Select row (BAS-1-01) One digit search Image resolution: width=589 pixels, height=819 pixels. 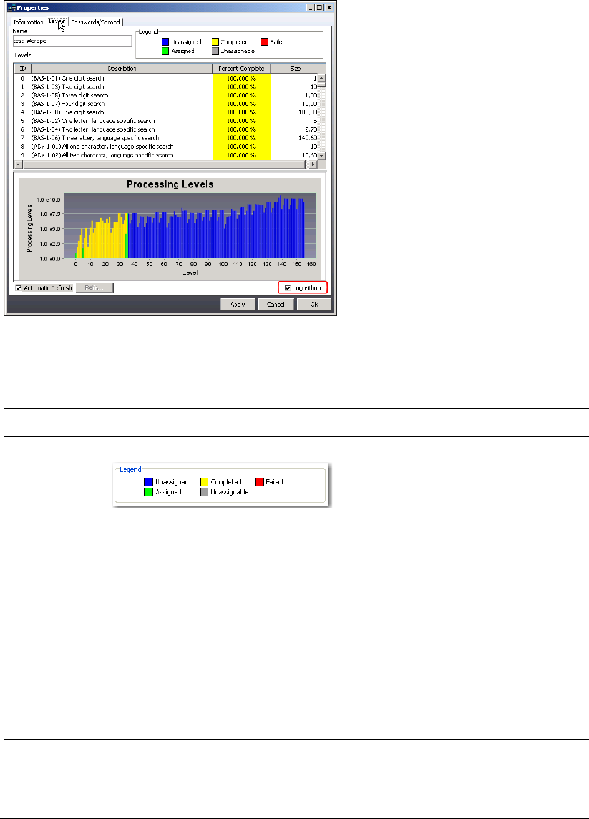(165, 78)
